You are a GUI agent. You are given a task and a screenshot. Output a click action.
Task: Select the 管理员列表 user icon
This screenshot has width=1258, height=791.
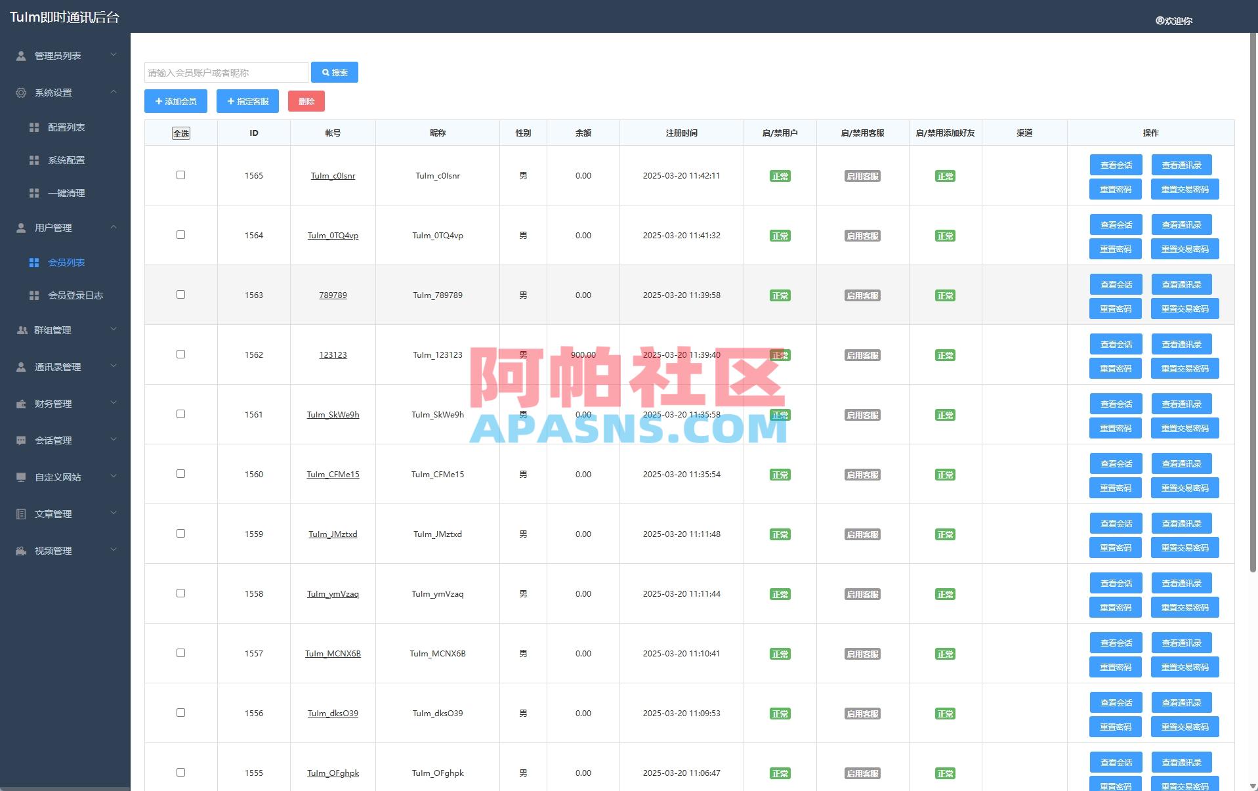coord(20,56)
